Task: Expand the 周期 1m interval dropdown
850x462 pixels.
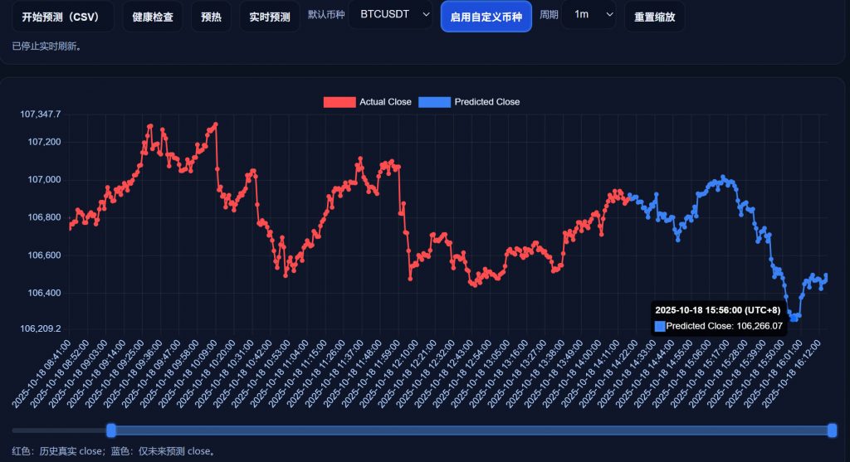Action: (589, 15)
